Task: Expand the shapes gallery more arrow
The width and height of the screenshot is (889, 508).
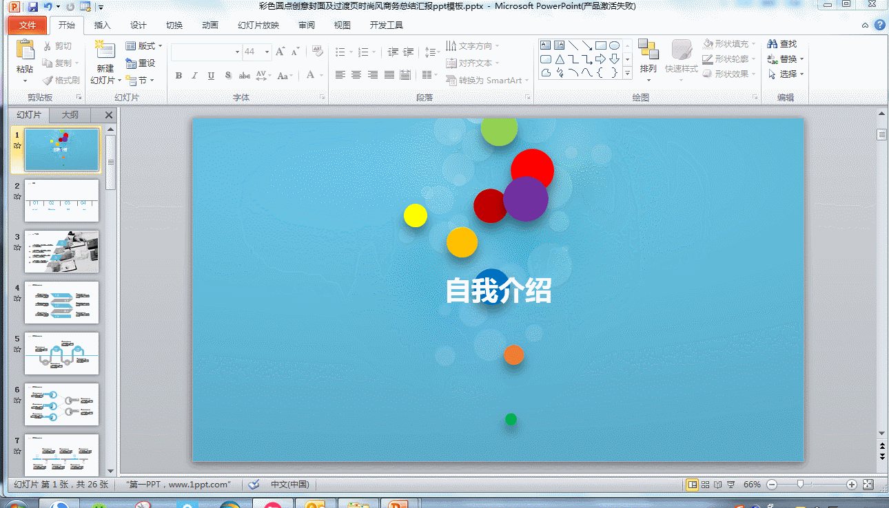Action: 628,72
